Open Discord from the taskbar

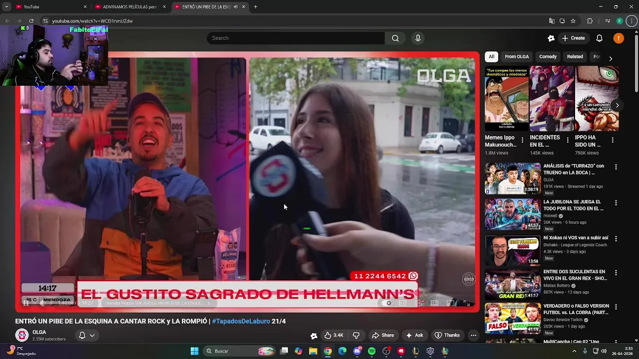click(357, 351)
